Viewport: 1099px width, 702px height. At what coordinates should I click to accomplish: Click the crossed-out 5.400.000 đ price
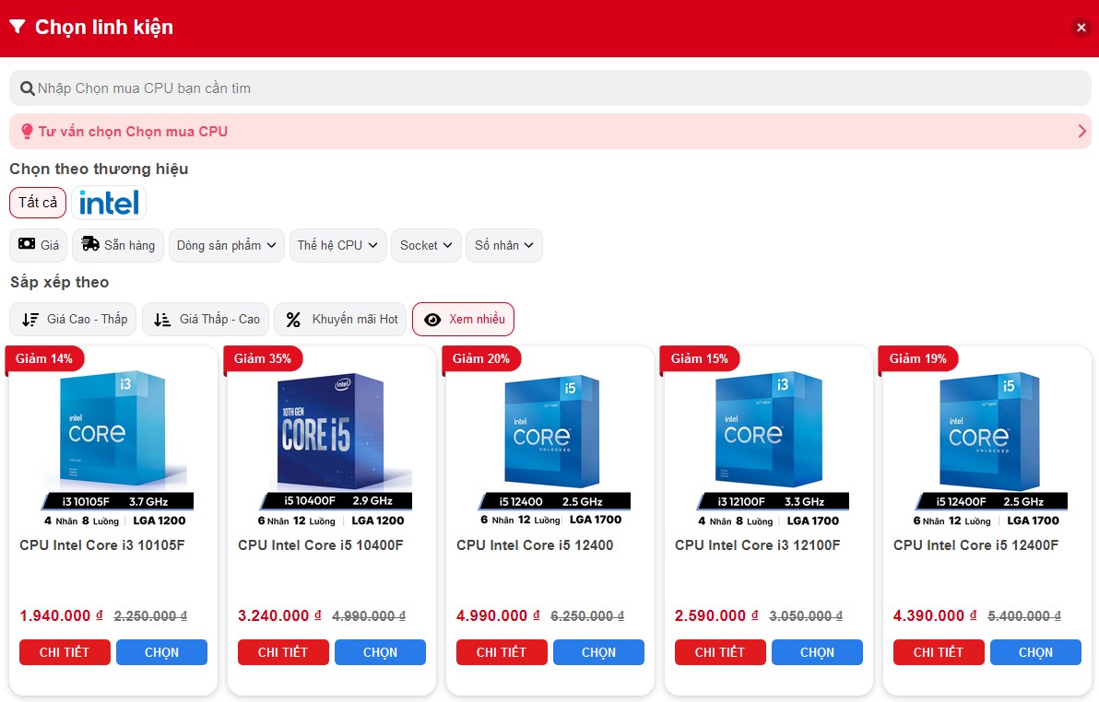point(1024,616)
